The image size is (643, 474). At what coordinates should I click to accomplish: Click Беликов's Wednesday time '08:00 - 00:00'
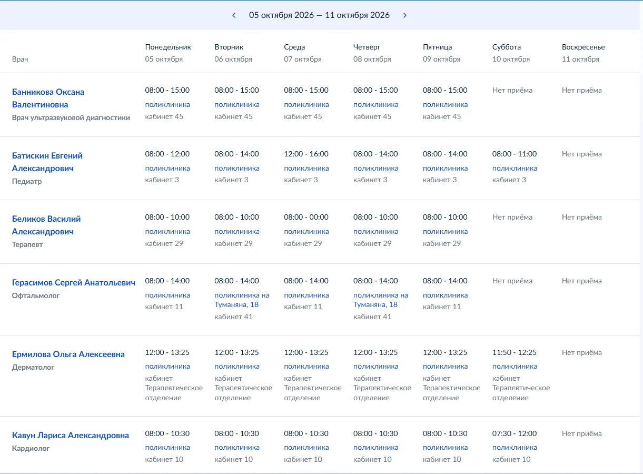coord(306,217)
